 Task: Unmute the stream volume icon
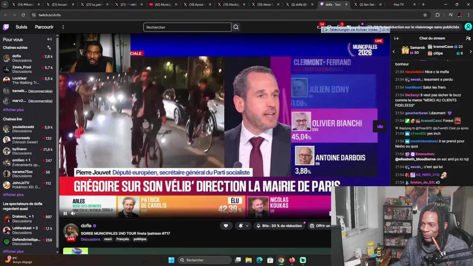(73, 213)
